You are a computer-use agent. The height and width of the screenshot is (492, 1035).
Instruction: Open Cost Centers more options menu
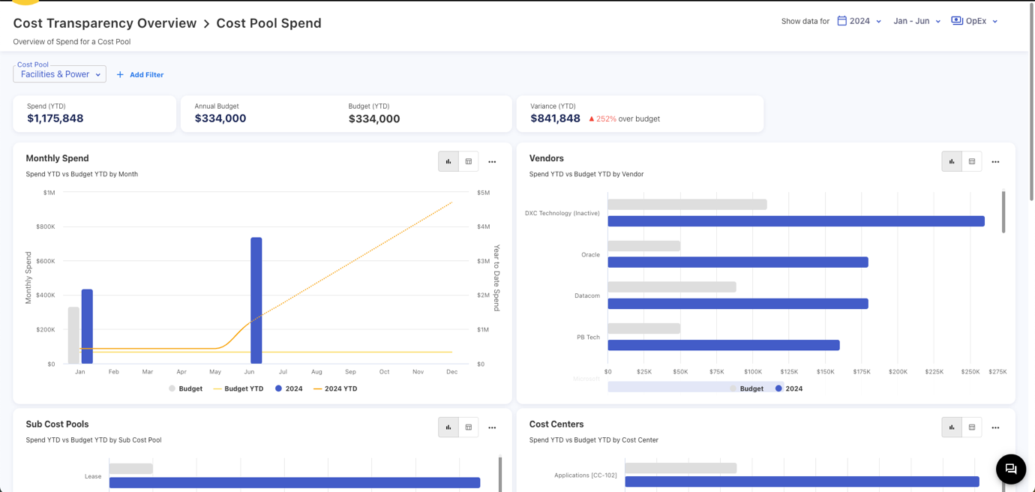995,427
